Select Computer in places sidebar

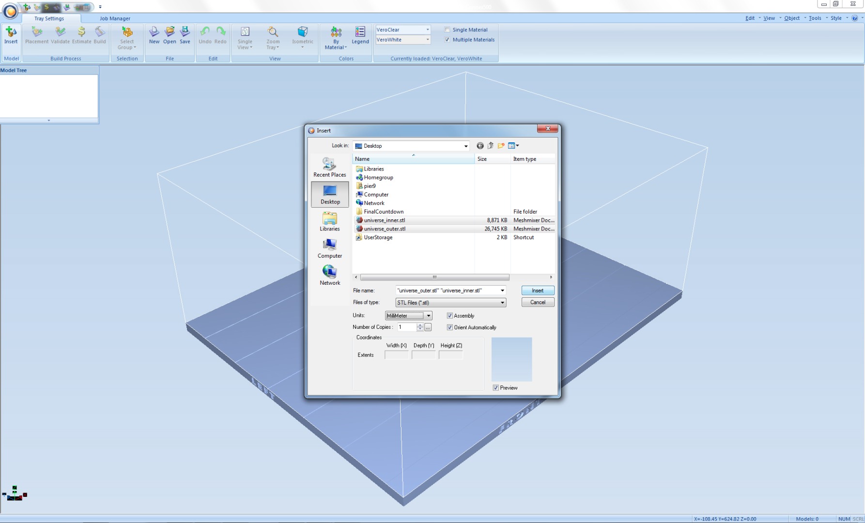pyautogui.click(x=330, y=248)
